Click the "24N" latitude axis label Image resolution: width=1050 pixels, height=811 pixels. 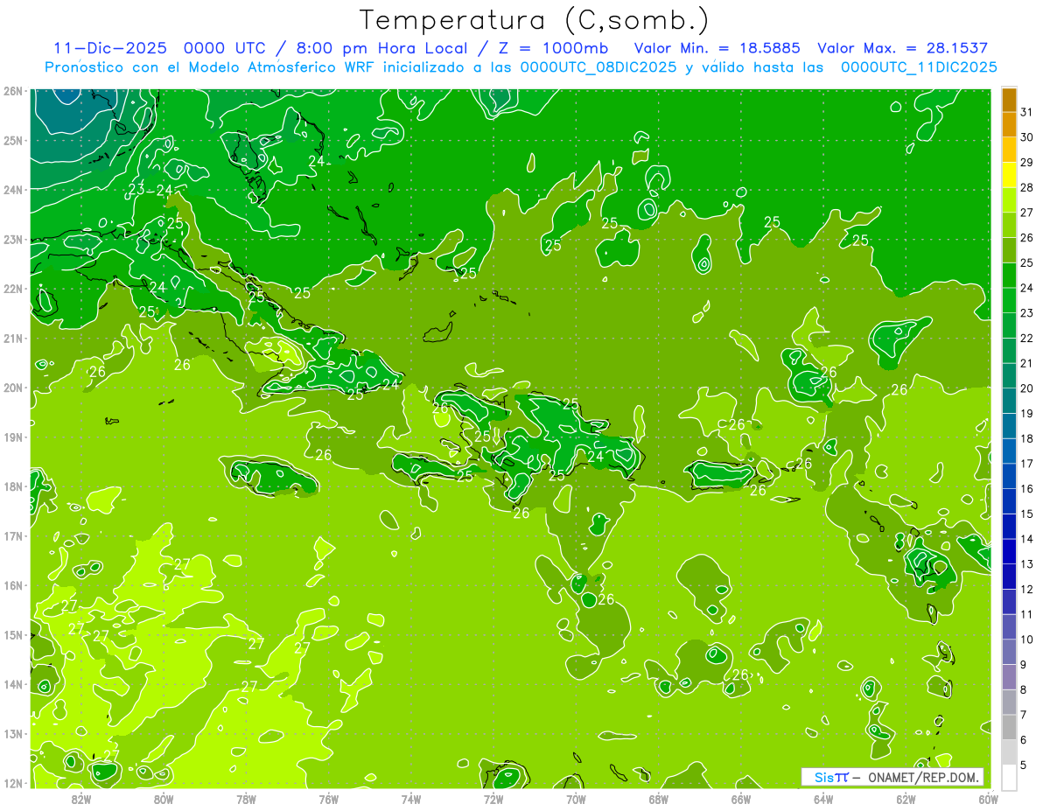click(x=12, y=190)
